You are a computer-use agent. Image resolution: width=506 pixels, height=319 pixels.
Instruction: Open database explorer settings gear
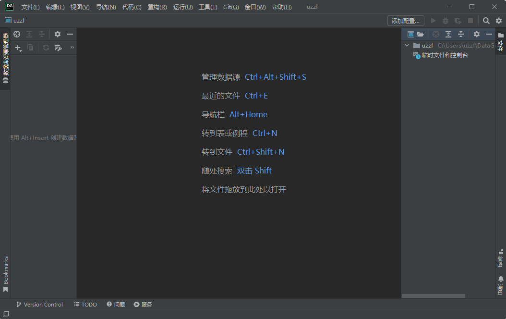[x=58, y=34]
